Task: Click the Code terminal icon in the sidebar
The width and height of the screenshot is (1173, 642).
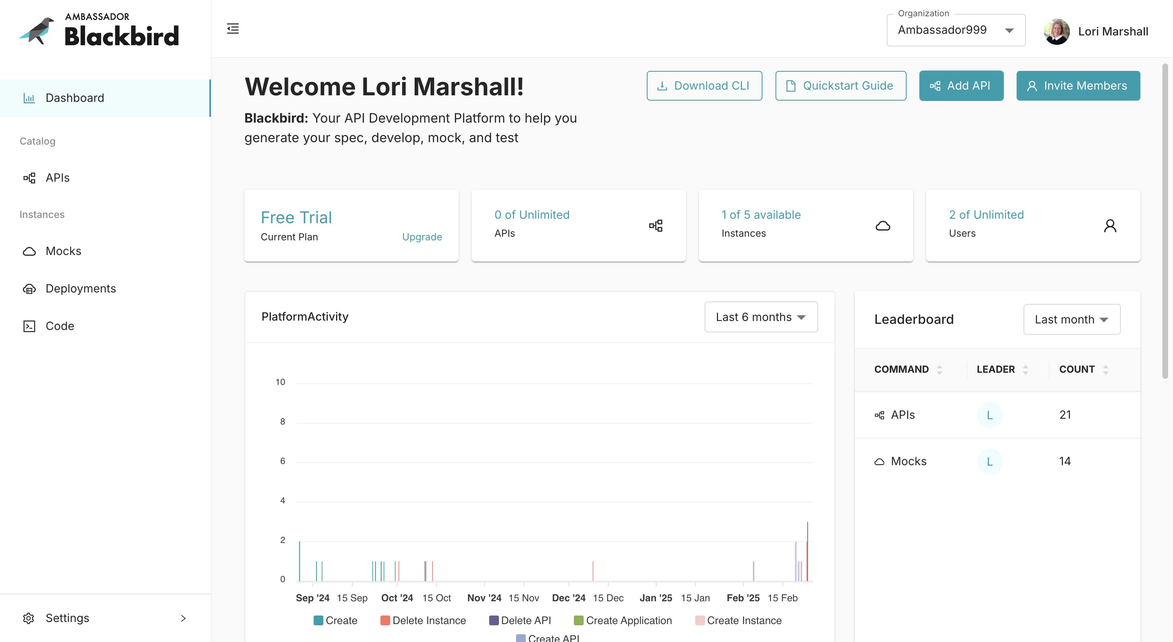Action: (x=29, y=326)
